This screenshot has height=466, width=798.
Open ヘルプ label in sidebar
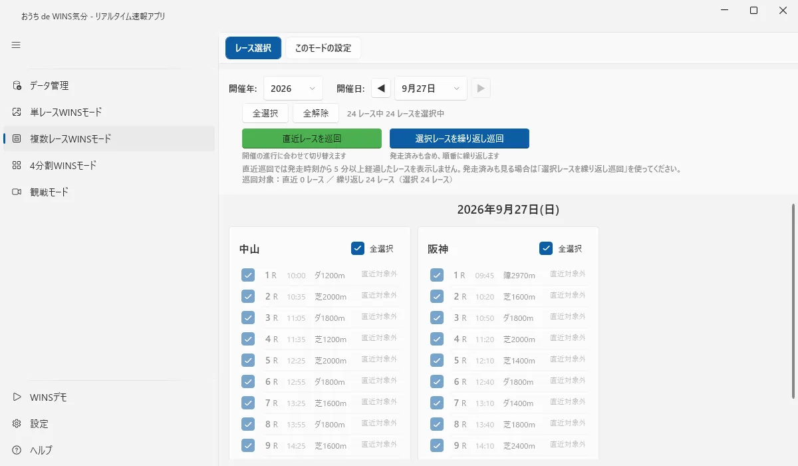[41, 451]
